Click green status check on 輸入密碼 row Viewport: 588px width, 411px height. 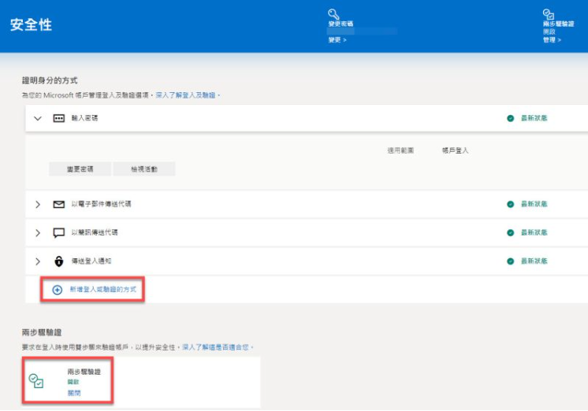point(511,118)
